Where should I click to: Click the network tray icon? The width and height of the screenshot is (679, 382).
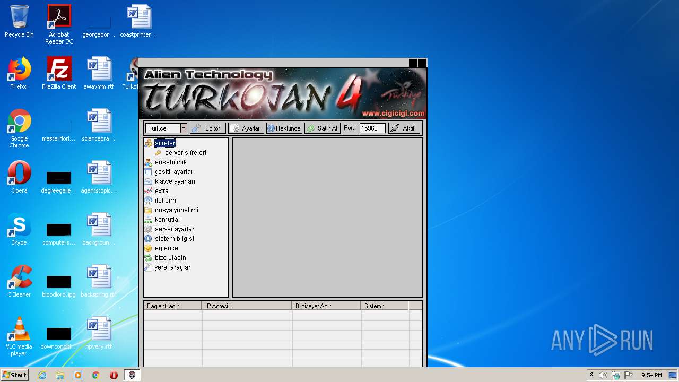(x=616, y=375)
